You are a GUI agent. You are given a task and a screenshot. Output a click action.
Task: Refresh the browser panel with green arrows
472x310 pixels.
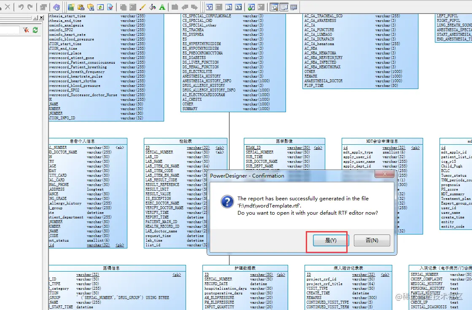coord(35,30)
